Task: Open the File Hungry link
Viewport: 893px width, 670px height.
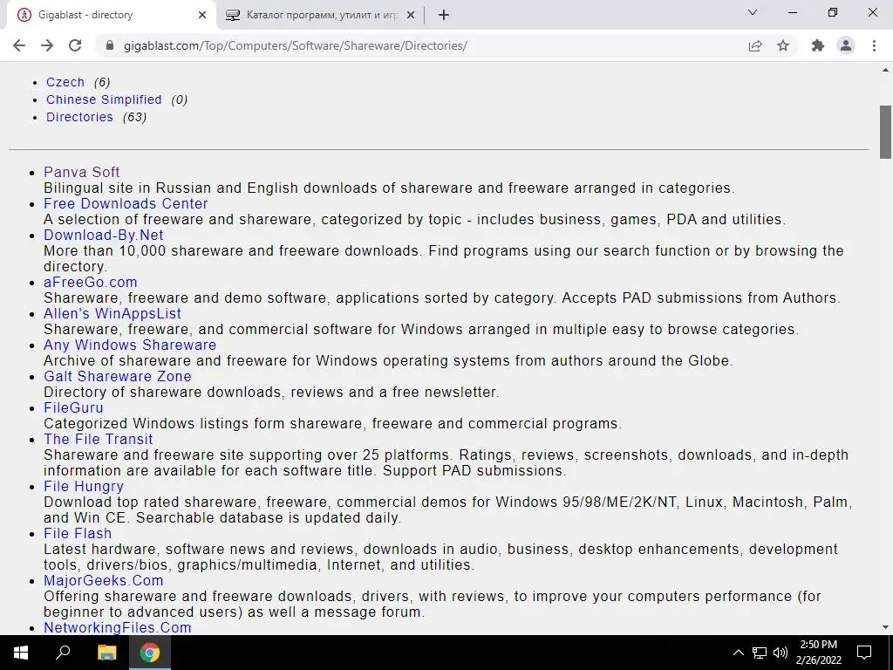Action: tap(84, 486)
